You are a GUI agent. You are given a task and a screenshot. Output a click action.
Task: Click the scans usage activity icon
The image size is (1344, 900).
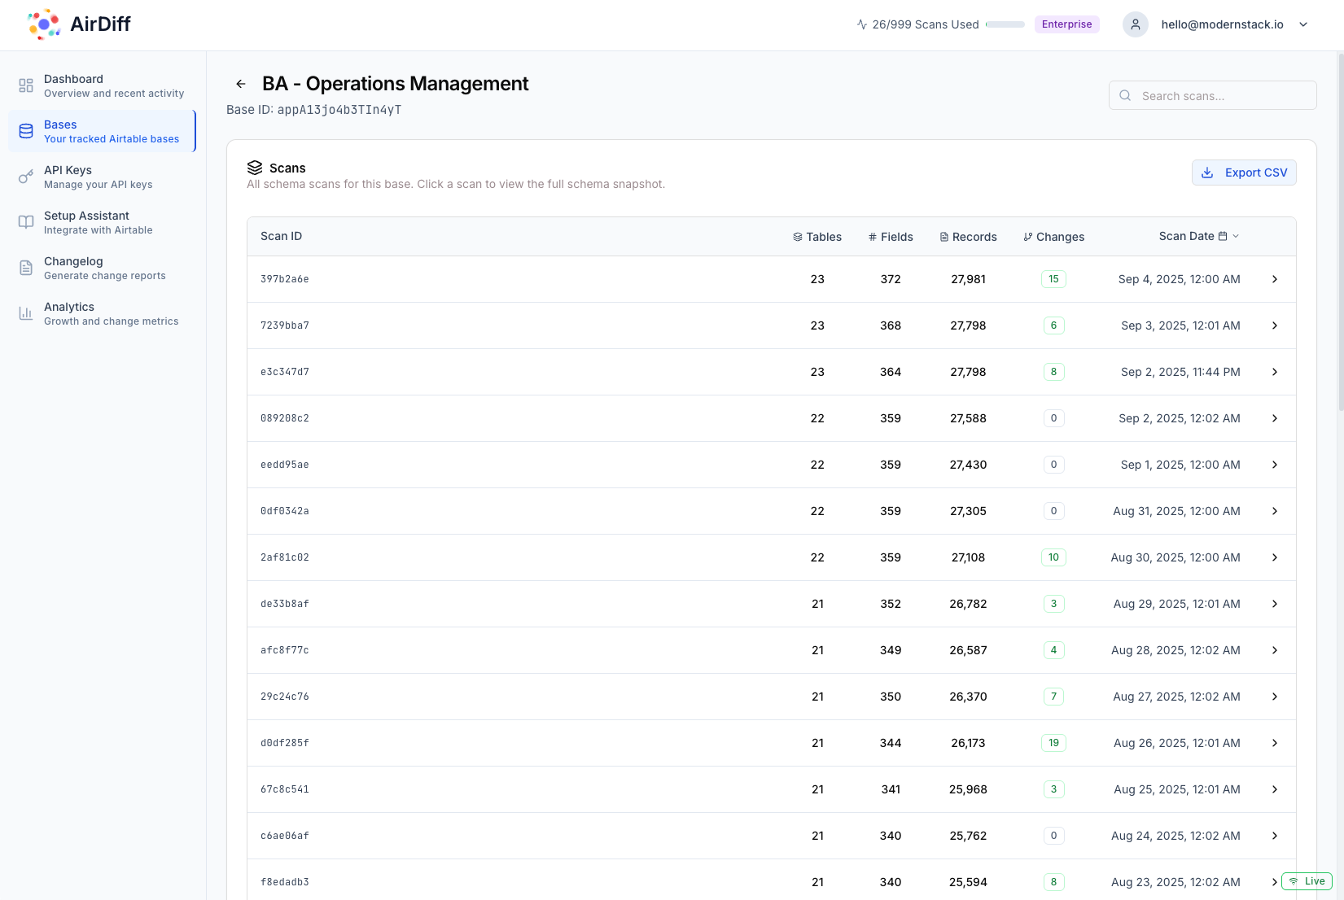point(862,24)
